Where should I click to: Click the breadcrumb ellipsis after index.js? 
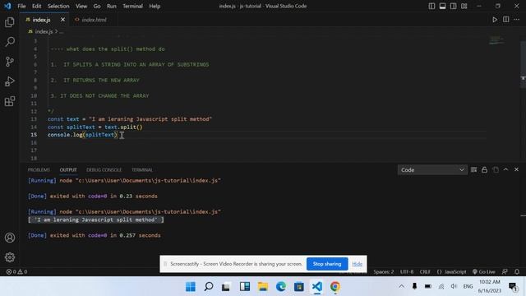62,31
